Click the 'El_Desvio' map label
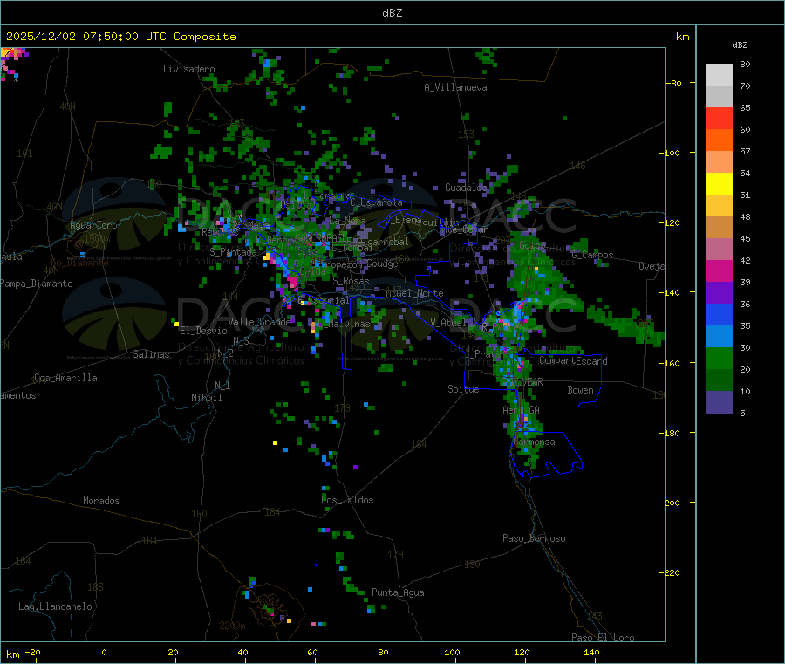Viewport: 785px width, 664px height. [x=203, y=331]
